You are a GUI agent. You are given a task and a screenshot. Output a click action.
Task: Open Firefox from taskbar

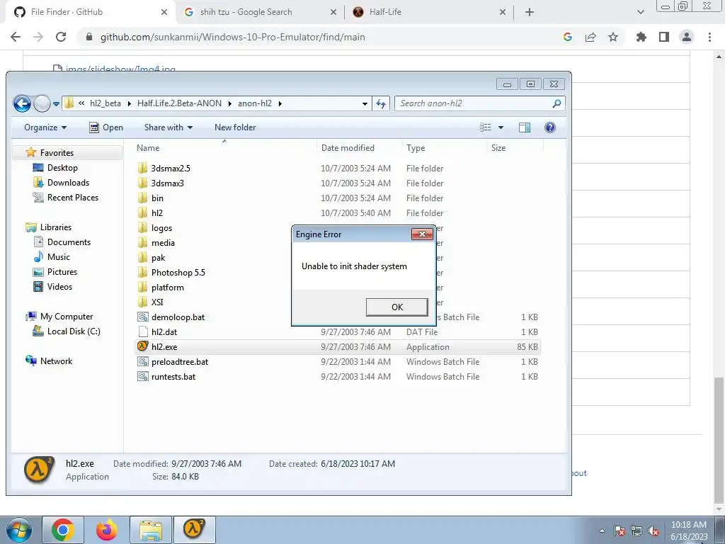(x=107, y=530)
